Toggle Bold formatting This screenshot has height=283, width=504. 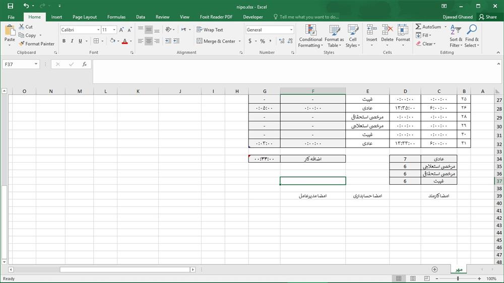(x=64, y=41)
